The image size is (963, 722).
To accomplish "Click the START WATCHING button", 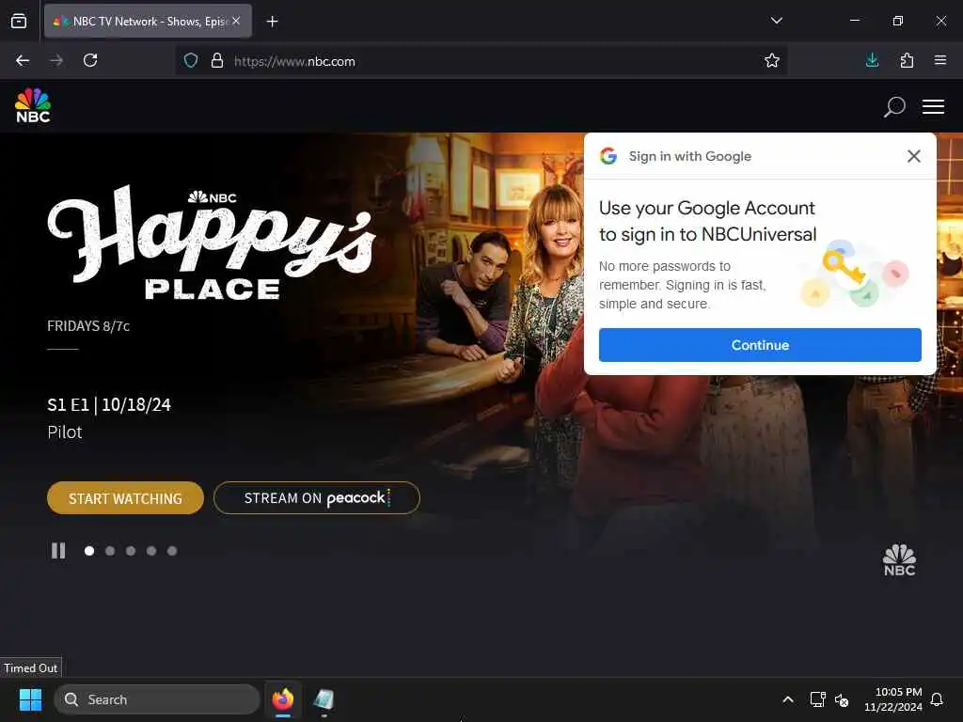I will [125, 498].
